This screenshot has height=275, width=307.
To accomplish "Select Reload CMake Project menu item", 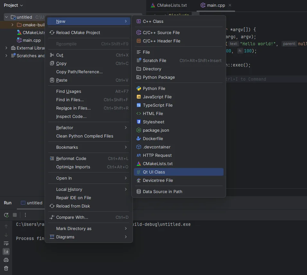I will [x=89, y=32].
